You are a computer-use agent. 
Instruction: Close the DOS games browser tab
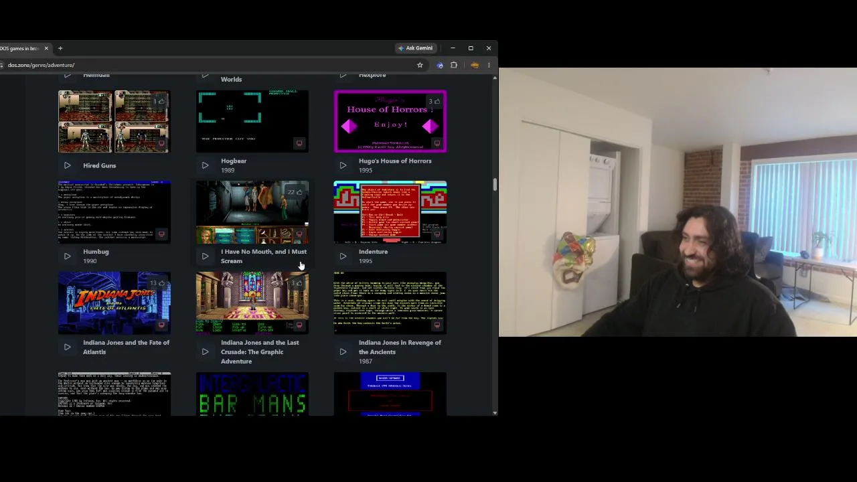46,48
